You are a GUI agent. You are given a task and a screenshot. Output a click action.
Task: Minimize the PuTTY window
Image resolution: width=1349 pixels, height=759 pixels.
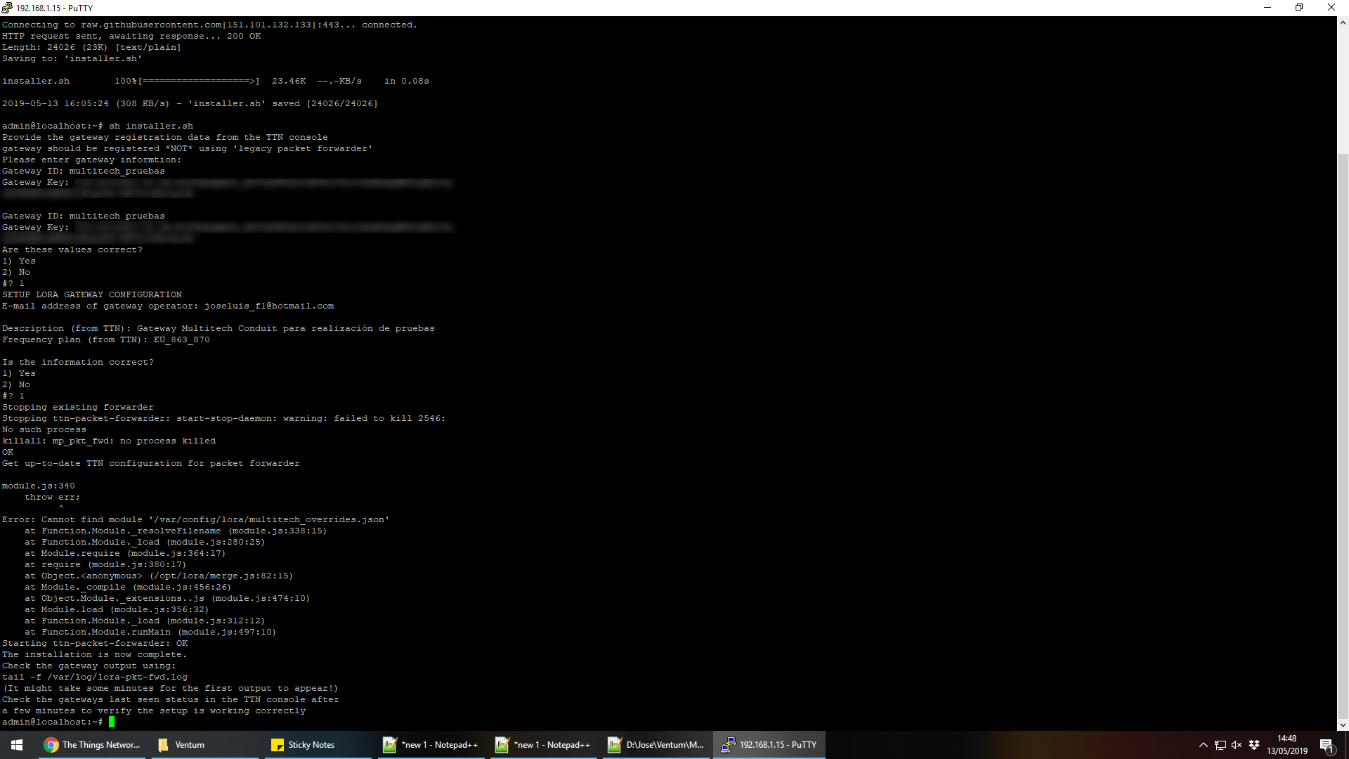coord(1267,8)
